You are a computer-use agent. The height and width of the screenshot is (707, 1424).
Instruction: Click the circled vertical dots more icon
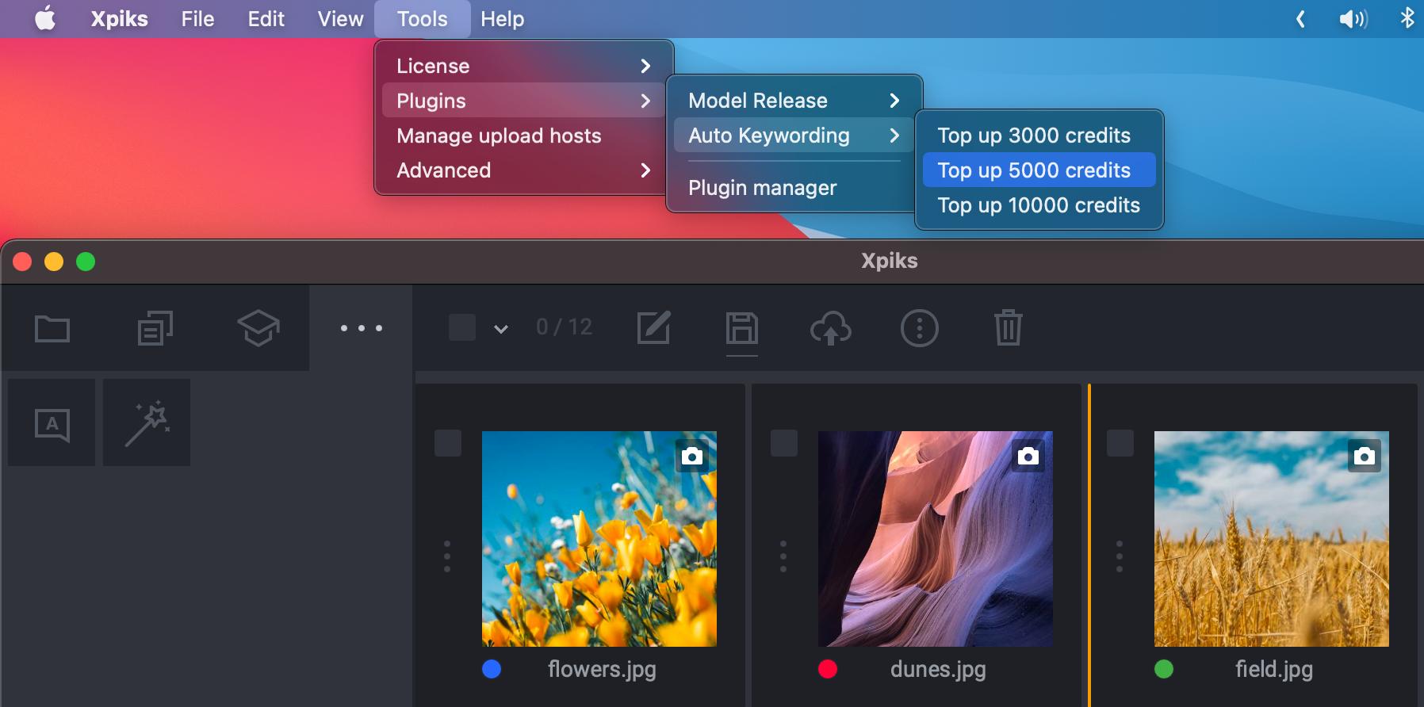(920, 328)
